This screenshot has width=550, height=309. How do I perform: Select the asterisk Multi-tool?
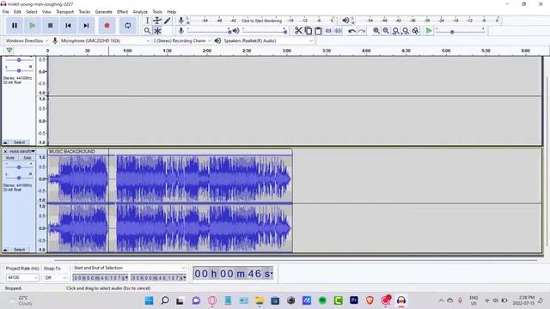pyautogui.click(x=157, y=31)
